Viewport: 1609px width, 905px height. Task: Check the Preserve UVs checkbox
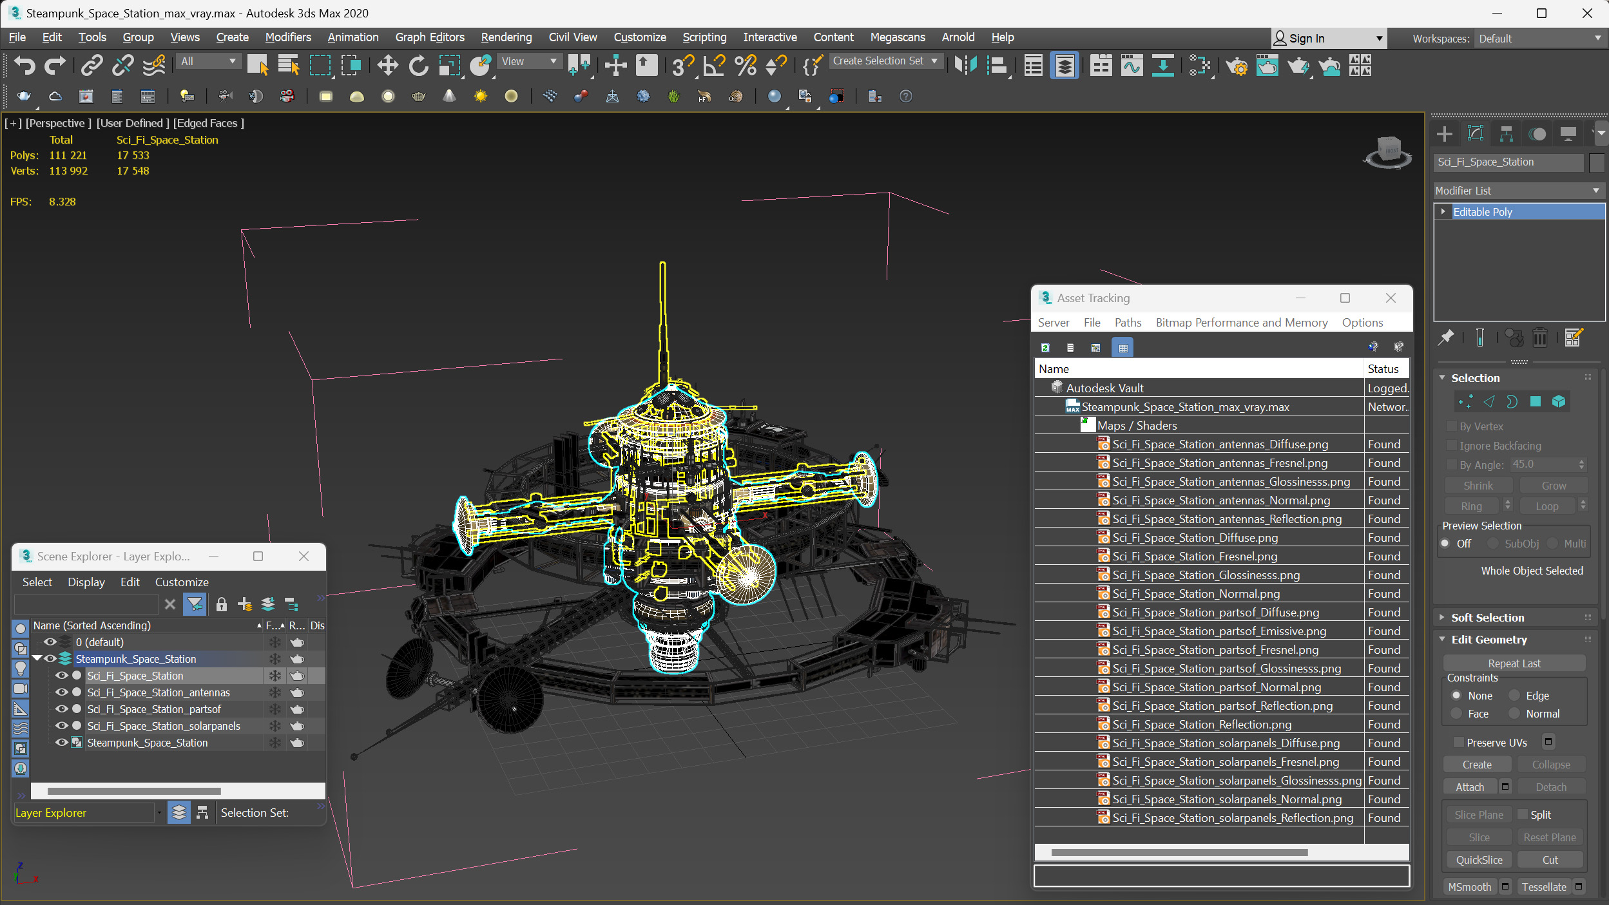point(1459,742)
